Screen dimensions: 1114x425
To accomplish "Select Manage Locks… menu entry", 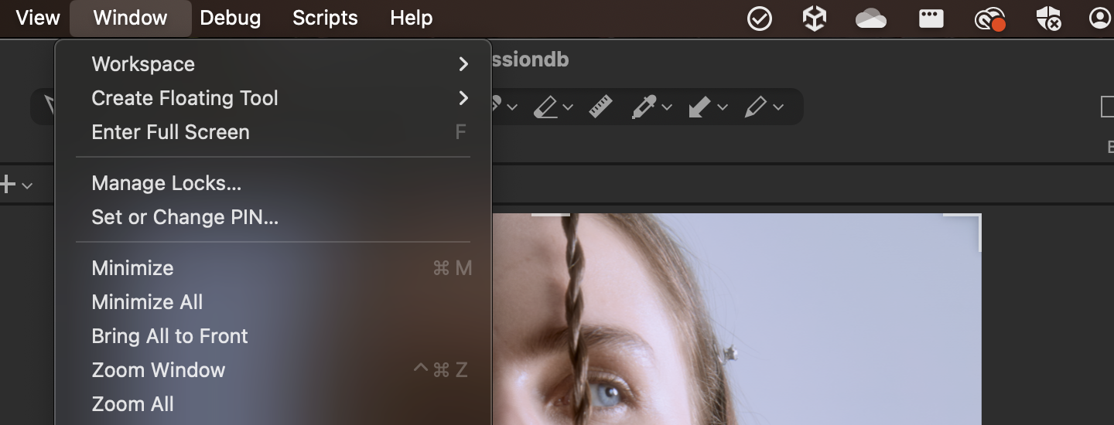I will 166,183.
